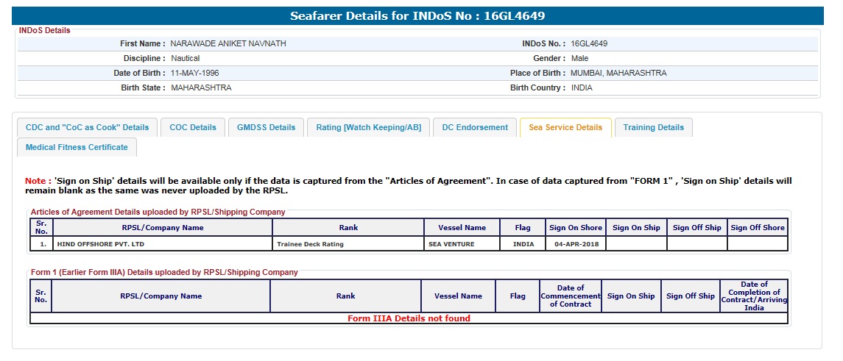
Task: Show the Training Details tab
Action: coord(653,127)
